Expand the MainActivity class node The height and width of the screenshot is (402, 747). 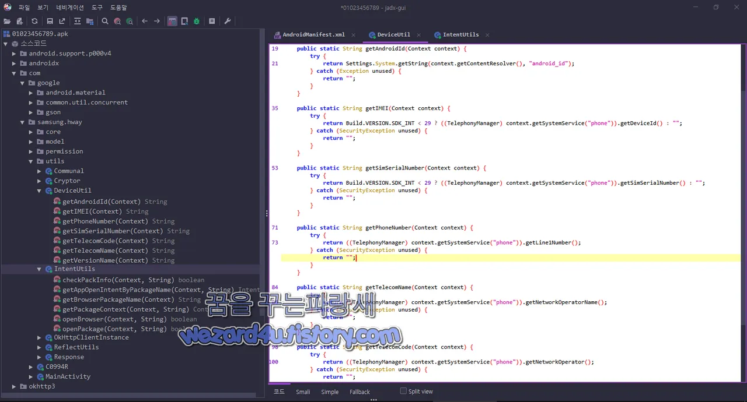tap(32, 376)
